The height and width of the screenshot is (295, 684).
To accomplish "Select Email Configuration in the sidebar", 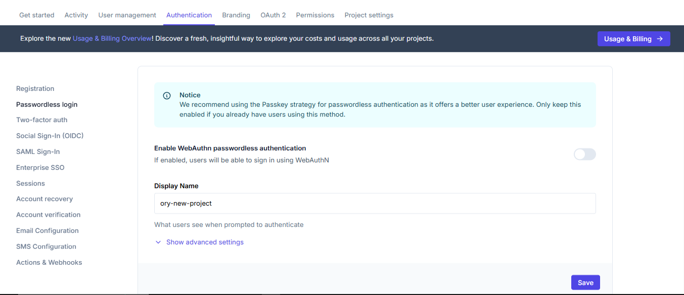I will pos(47,230).
